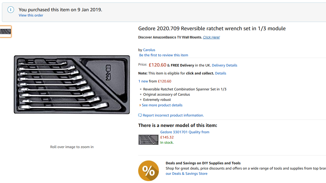326x183 pixels.
Task: Select the small product thumbnail image
Action: [6, 32]
